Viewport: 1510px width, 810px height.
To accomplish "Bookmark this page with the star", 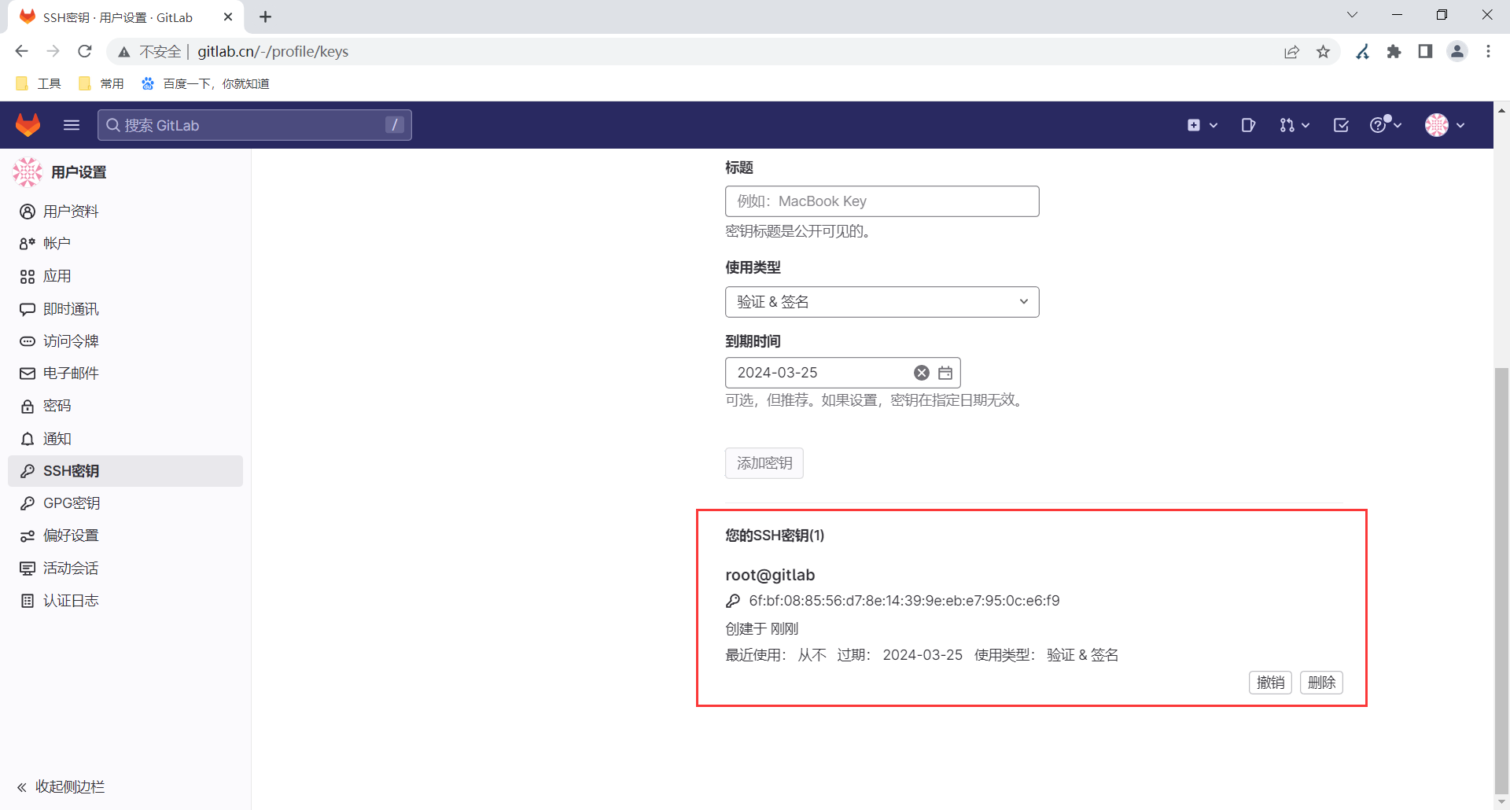I will tap(1324, 52).
